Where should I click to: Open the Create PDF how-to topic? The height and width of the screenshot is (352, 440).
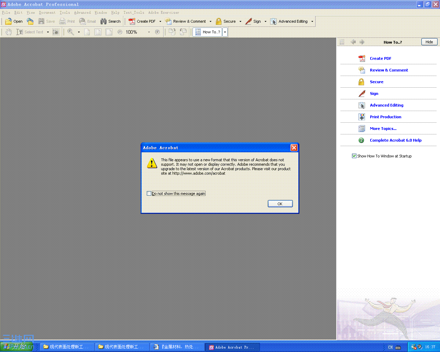[x=381, y=58]
